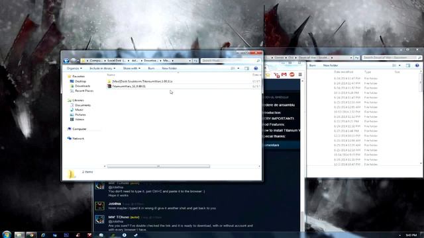
Task: Click New folder in front Explorer toolbar
Action: [x=170, y=69]
